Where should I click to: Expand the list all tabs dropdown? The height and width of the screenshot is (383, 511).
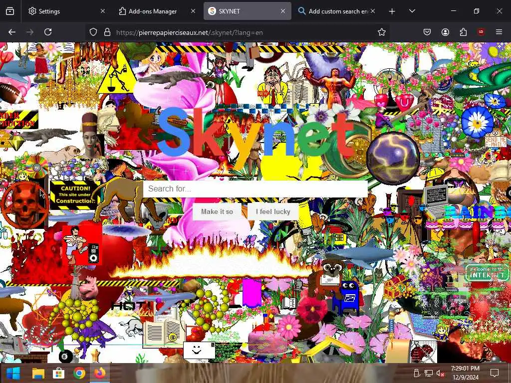tap(412, 11)
